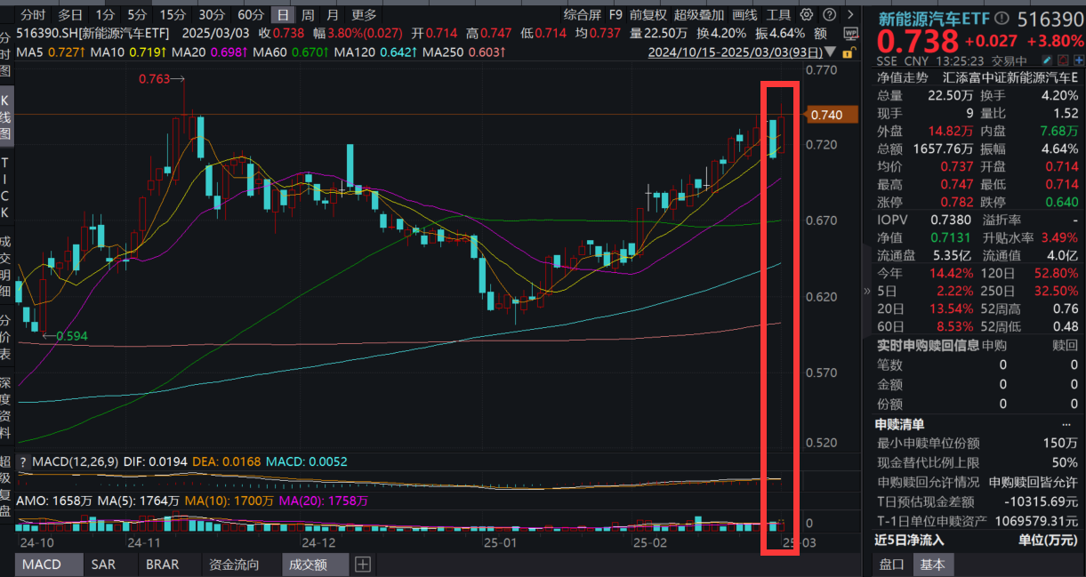This screenshot has width=1086, height=577.
Task: Switch chart period to 周 weekly
Action: pyautogui.click(x=306, y=13)
